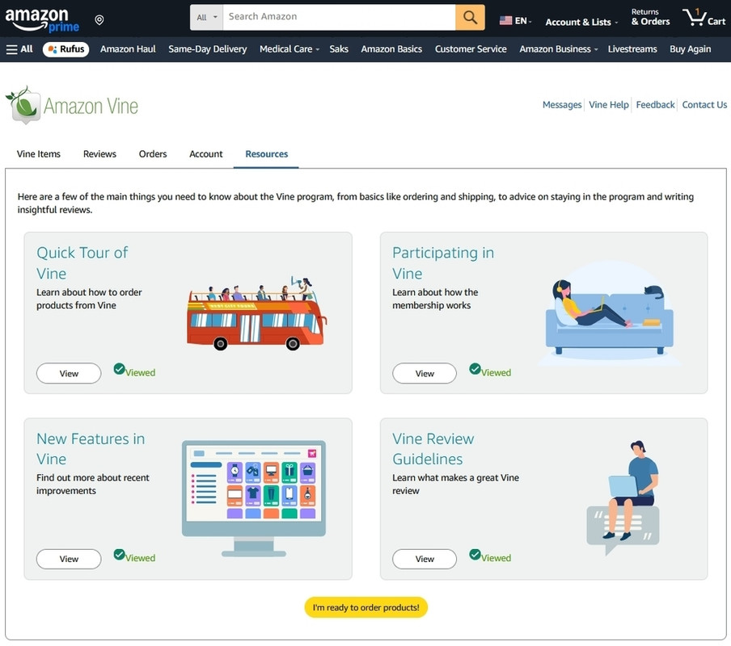The width and height of the screenshot is (731, 646).
Task: Open the Amazon Prime logo home link
Action: pos(42,20)
